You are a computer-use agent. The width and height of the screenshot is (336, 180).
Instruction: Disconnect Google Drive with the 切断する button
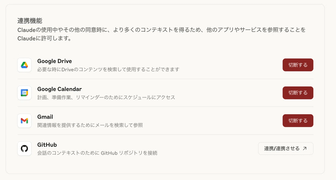click(298, 65)
